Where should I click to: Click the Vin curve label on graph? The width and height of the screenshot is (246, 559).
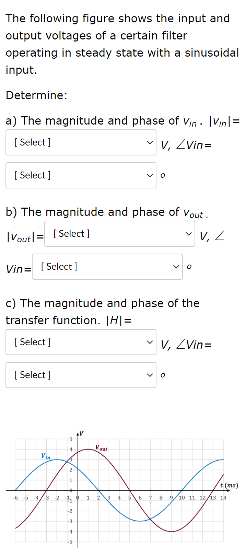pyautogui.click(x=46, y=456)
